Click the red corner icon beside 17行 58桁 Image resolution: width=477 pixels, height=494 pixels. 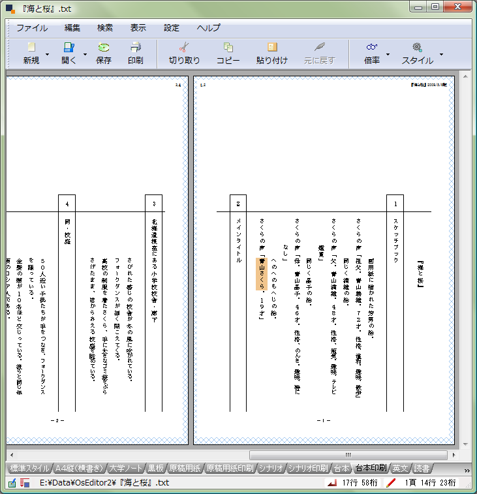point(331,483)
